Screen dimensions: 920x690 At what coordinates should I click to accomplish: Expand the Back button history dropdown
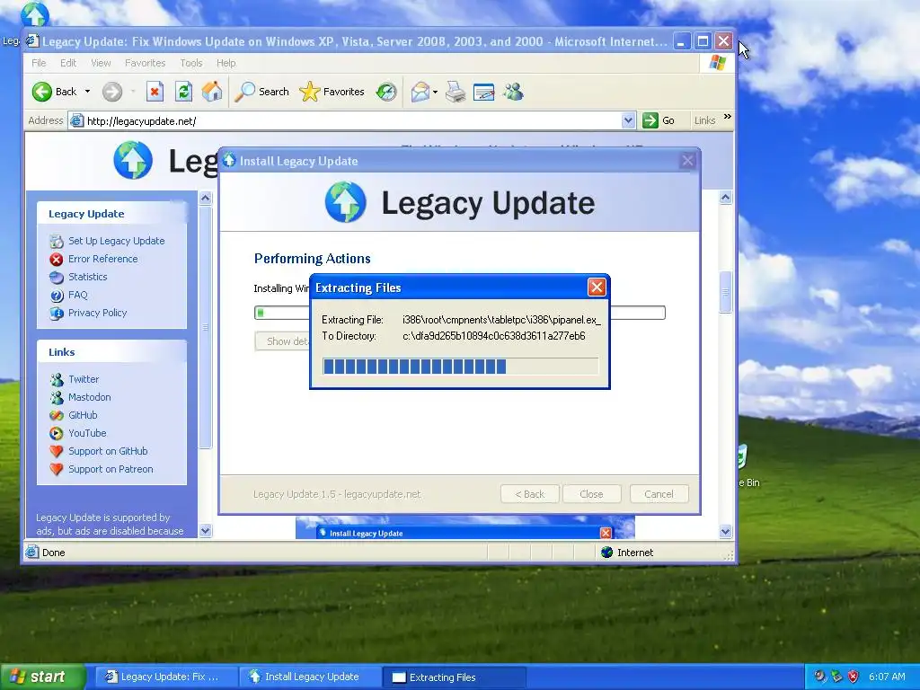(x=87, y=92)
